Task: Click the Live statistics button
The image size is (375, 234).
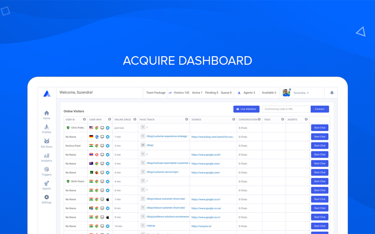Action: coord(247,109)
